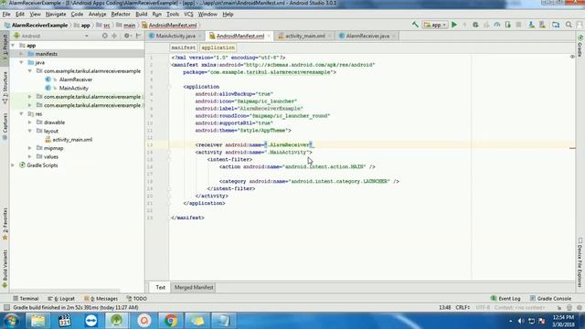Open the Gradle Console tool window
The height and width of the screenshot is (329, 585).
(550, 299)
